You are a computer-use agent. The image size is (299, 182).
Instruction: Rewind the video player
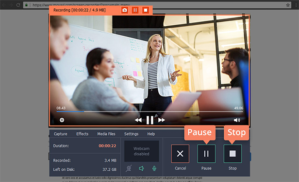pos(138,120)
